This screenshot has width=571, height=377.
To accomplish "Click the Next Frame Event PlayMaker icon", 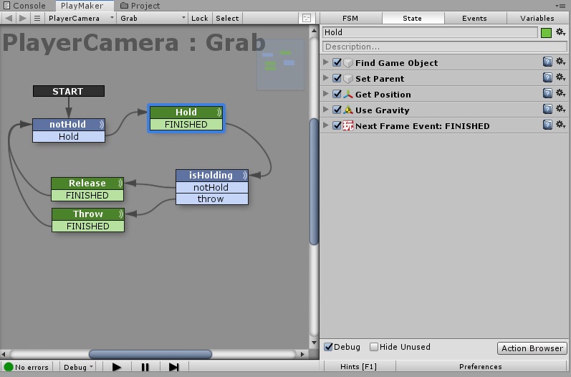I will [348, 125].
